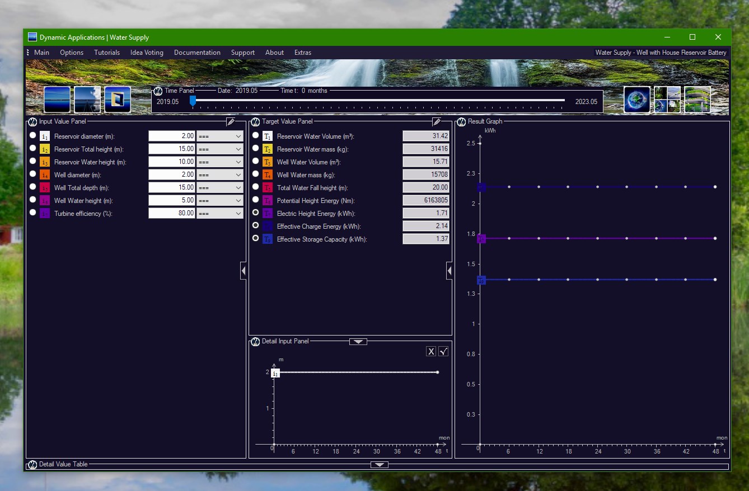The width and height of the screenshot is (749, 491).
Task: Open the four-image nature collage icon
Action: (x=667, y=100)
